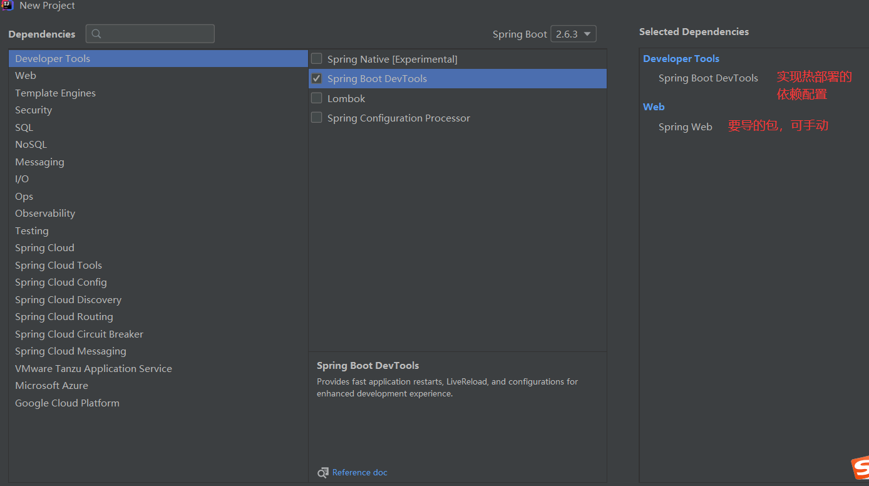Screen dimensions: 869x486
Task: Click the Sogou input method icon
Action: [x=860, y=468]
